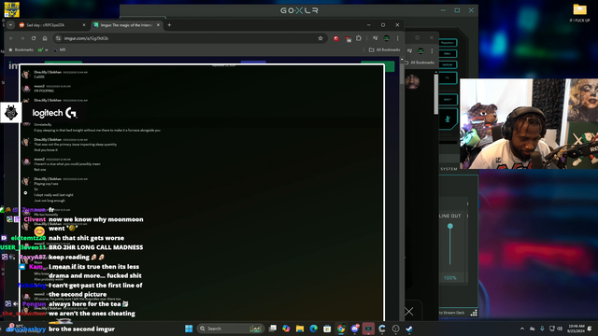Image resolution: width=598 pixels, height=336 pixels.
Task: Click the imgur.com address bar
Action: click(190, 38)
